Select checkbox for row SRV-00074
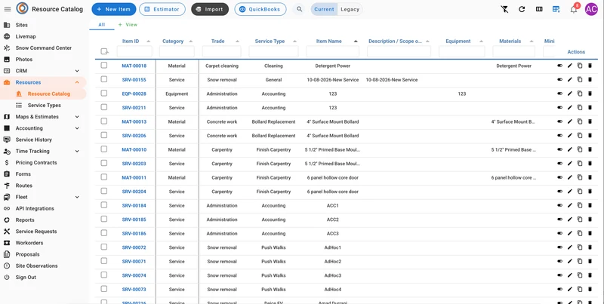Screen dimensions: 604x304 [x=104, y=275]
